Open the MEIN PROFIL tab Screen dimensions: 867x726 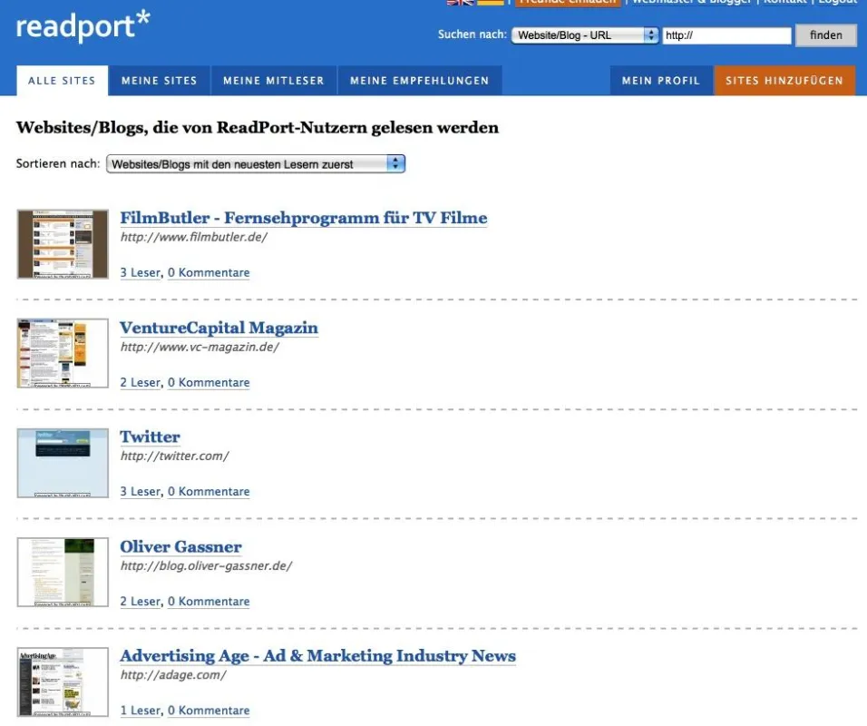(x=661, y=81)
